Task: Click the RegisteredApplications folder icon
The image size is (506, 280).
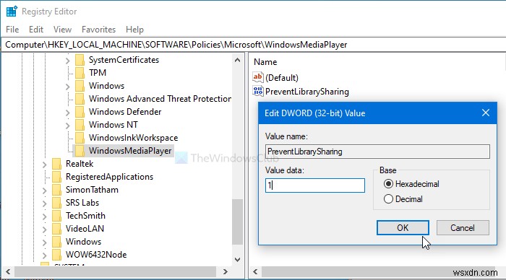Action: click(x=56, y=177)
